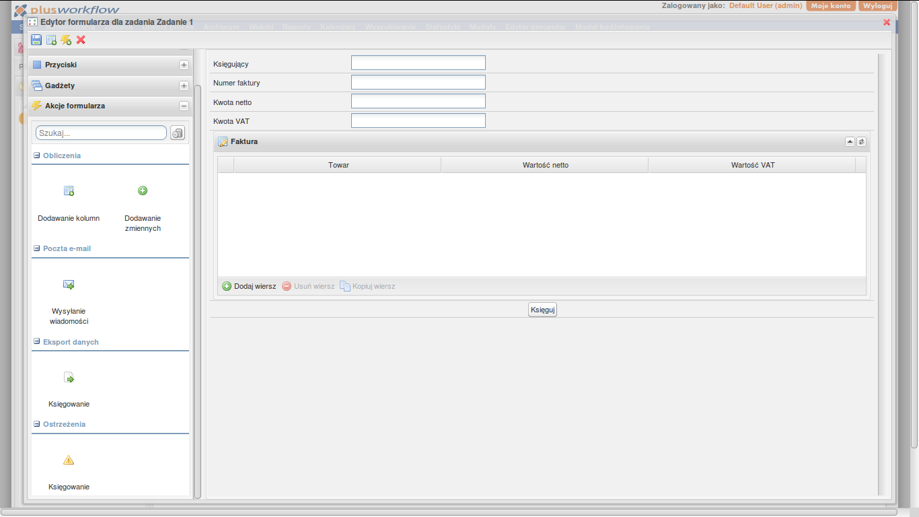The width and height of the screenshot is (919, 517).
Task: Click the Dodawanie kolumn label
Action: (69, 218)
